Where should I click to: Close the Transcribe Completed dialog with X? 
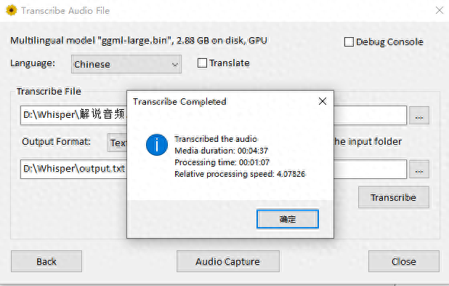click(323, 101)
